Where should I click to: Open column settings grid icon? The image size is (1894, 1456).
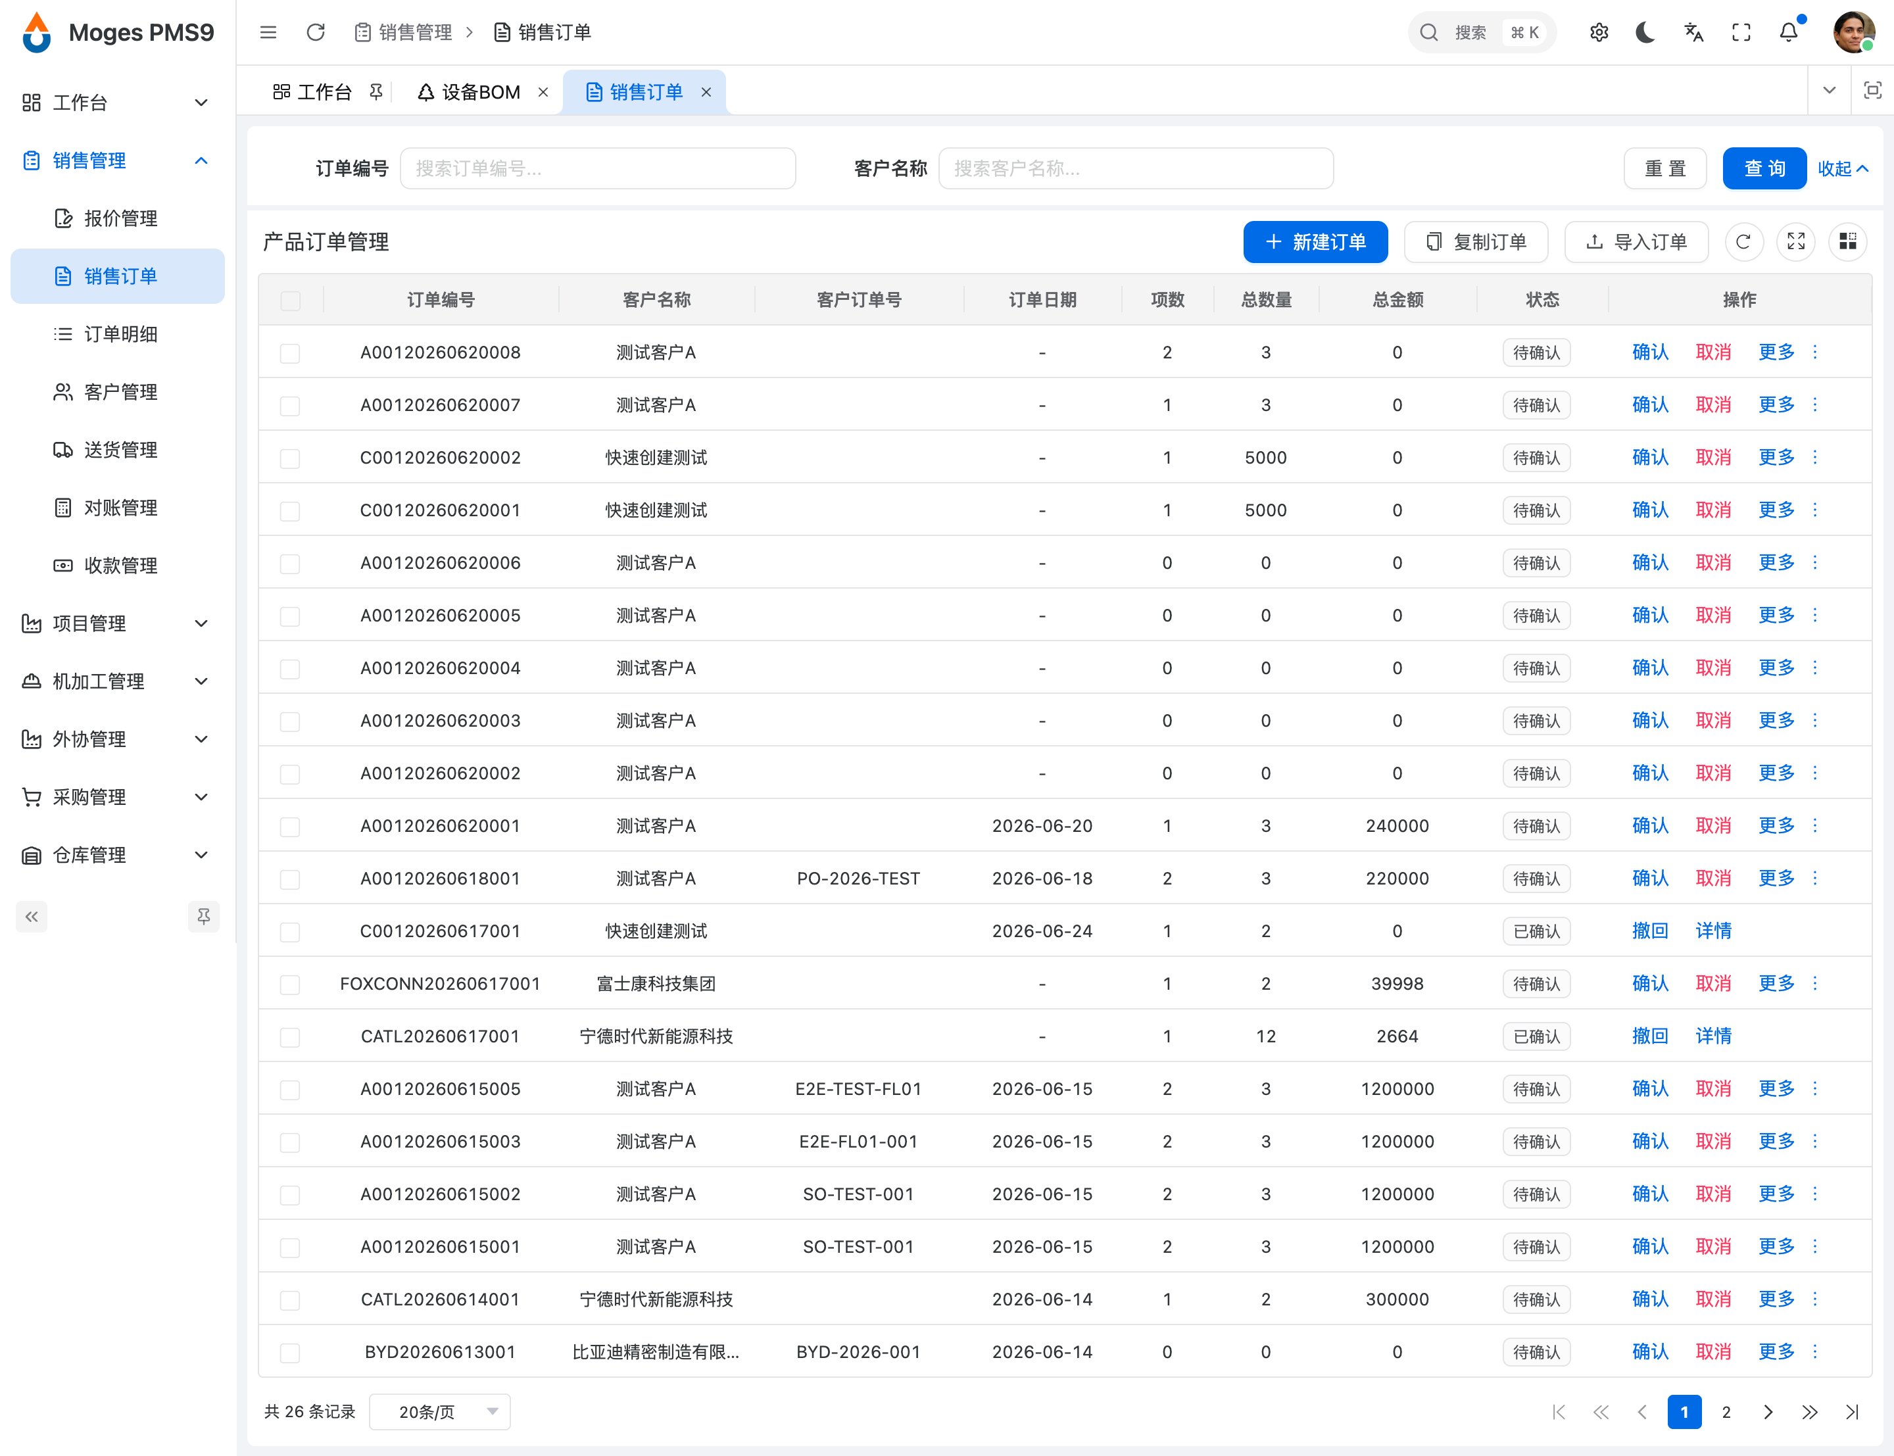pos(1847,242)
